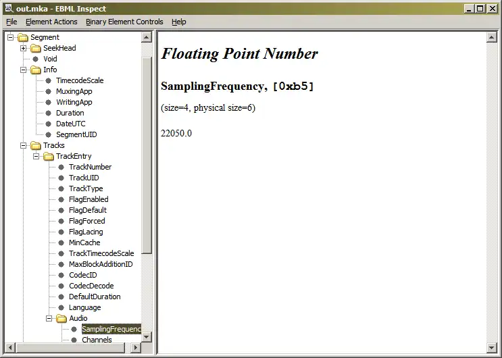Click the Info folder icon
This screenshot has height=358, width=502.
tap(36, 70)
